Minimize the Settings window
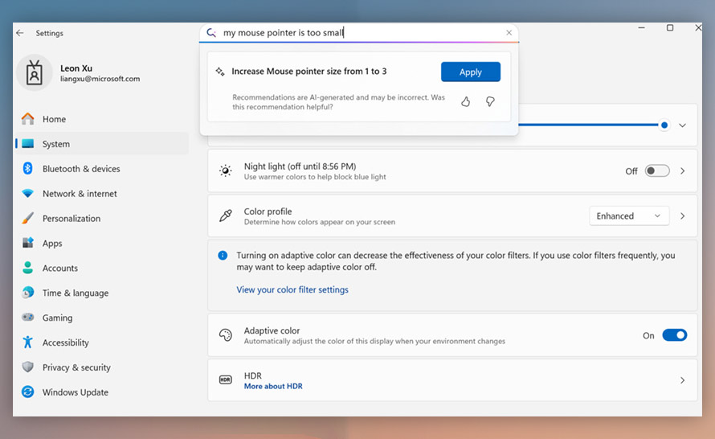Screen dimensions: 715x439 tap(641, 28)
